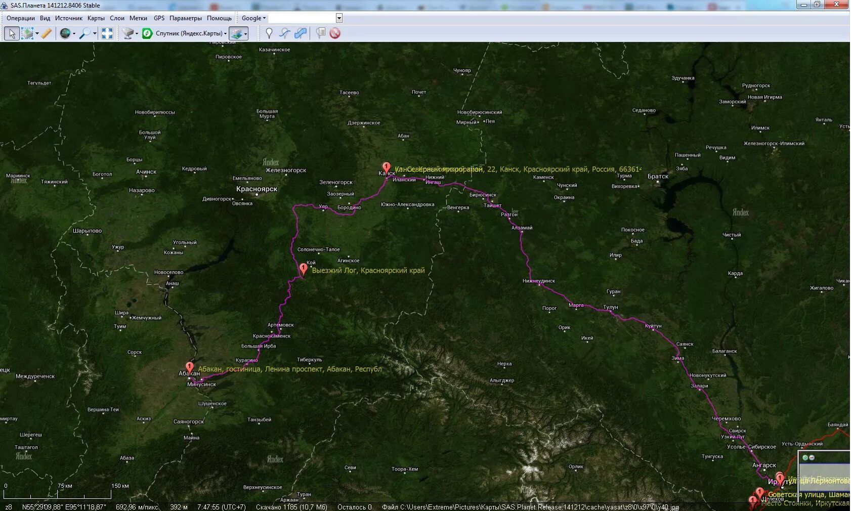Screen dimensions: 851x511
Task: Click the Тайшет label on the route
Action: 492,205
